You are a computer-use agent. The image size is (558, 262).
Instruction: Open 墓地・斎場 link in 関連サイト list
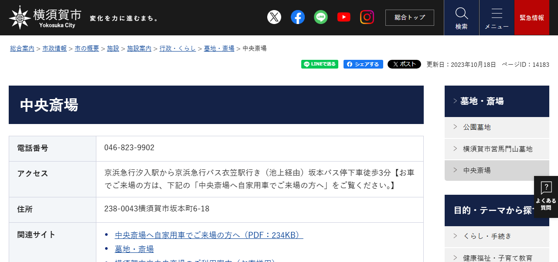click(134, 249)
